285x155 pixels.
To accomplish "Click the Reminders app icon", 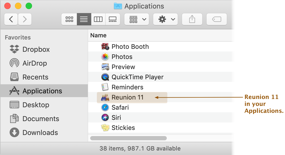I will coord(105,87).
